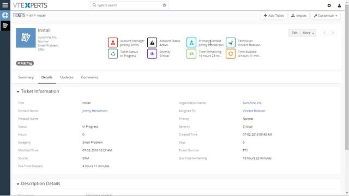Collapse the Ticket Information section
This screenshot has width=349, height=196.
(x=18, y=91)
